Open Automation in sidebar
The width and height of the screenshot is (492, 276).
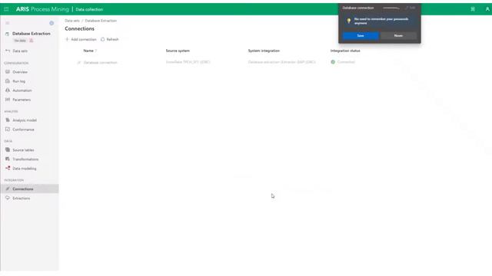pyautogui.click(x=22, y=90)
